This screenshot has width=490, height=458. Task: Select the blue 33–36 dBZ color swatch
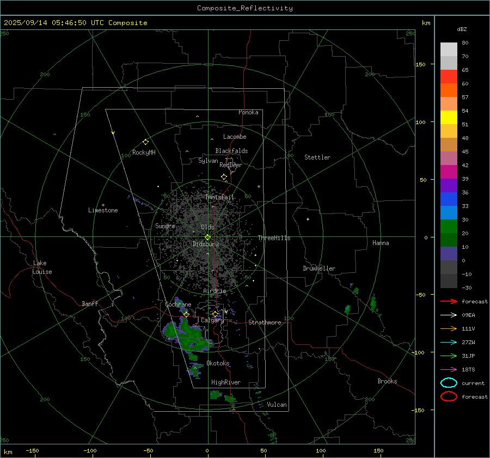pyautogui.click(x=449, y=199)
